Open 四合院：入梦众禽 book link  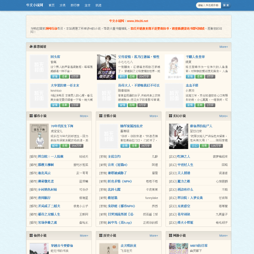190,198
